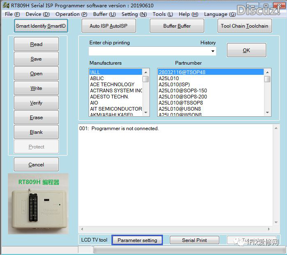Select ADESTO TECHN. in Manufacturers list
This screenshot has width=287, height=255.
pyautogui.click(x=109, y=97)
